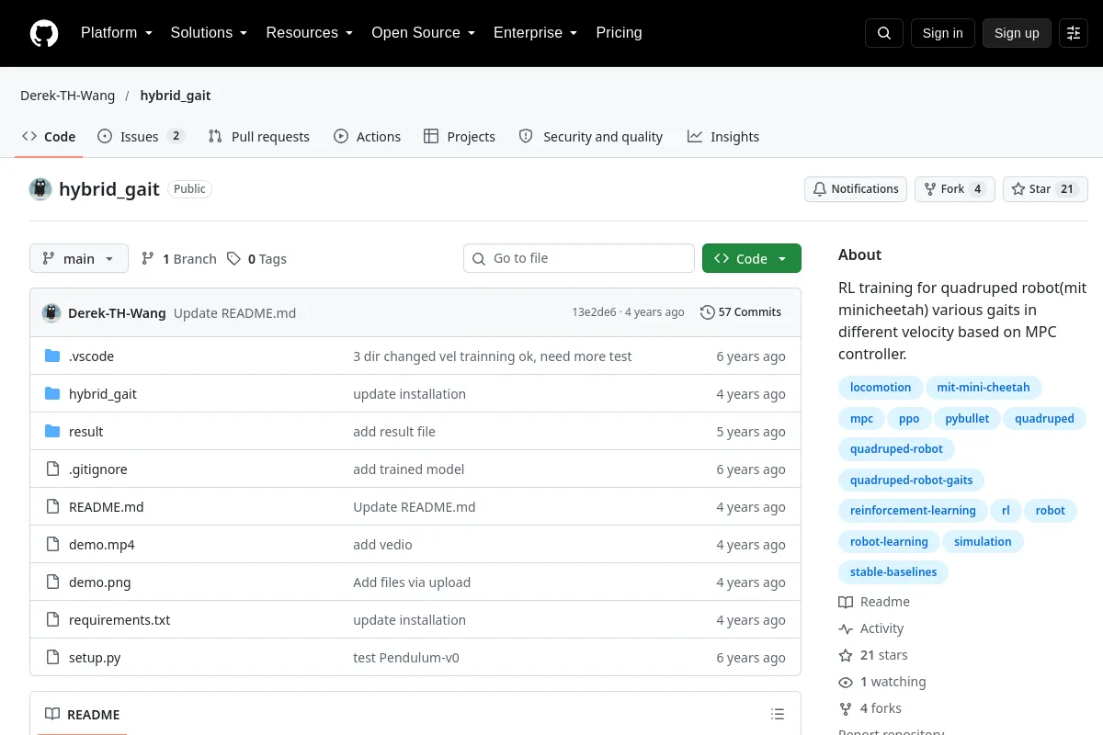Select the reinforcement-learning topic tag
Viewport: 1103px width, 735px height.
point(913,511)
